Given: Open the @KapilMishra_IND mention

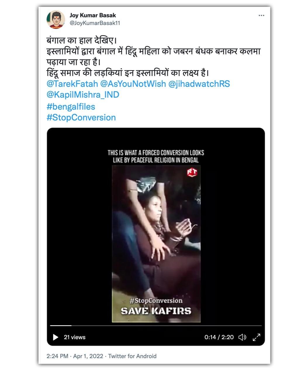Looking at the screenshot, I should 83,95.
